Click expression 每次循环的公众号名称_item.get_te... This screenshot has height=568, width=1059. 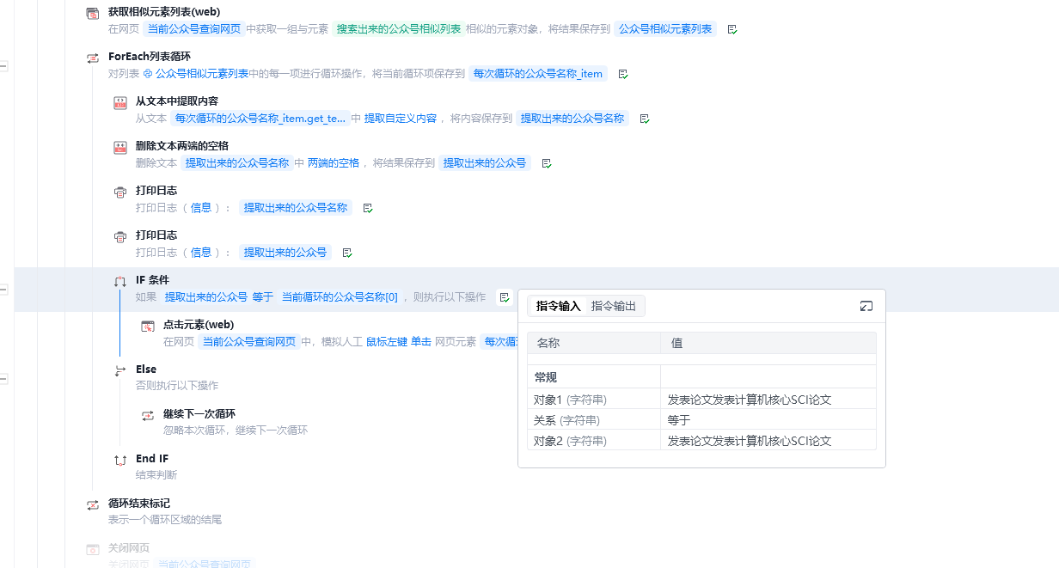click(260, 119)
